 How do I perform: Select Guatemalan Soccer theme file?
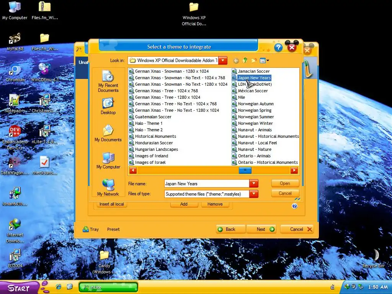point(150,117)
